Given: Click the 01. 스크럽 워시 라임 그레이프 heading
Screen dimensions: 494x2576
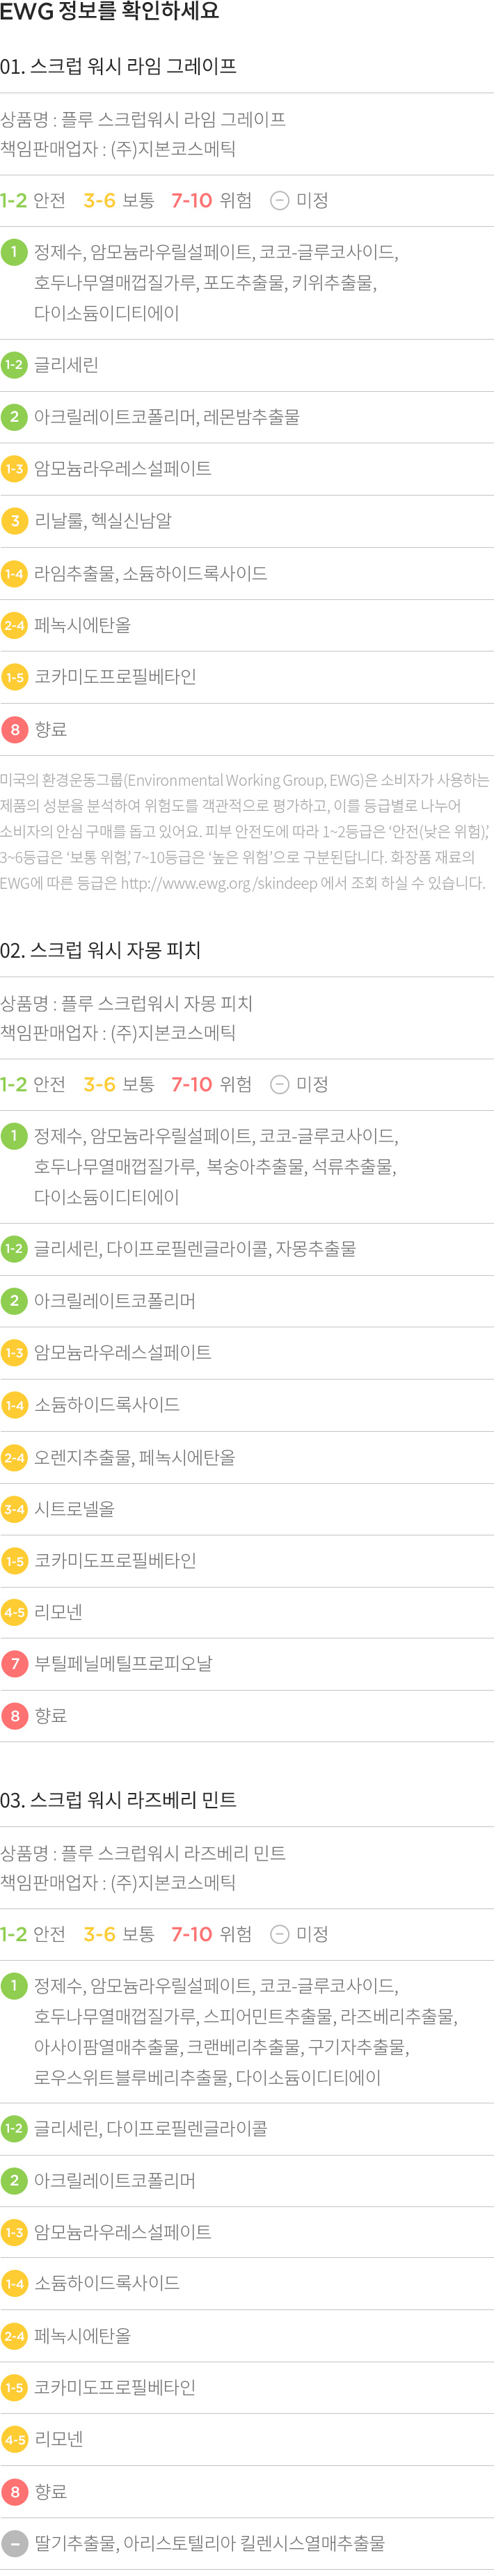Looking at the screenshot, I should (x=118, y=66).
